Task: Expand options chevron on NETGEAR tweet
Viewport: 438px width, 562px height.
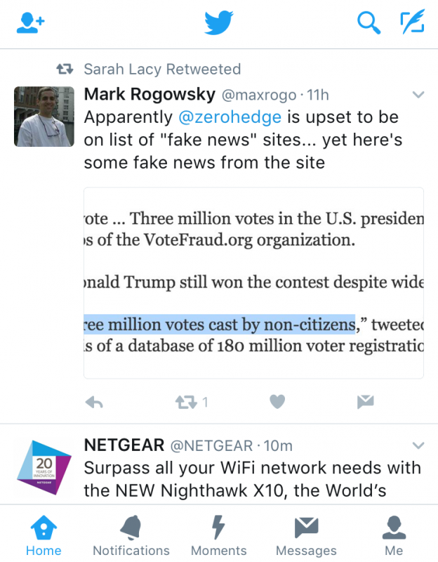Action: point(418,445)
